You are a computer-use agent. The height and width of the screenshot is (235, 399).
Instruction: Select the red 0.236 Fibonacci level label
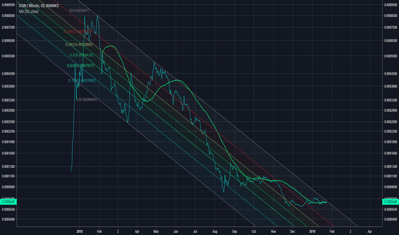77,32
